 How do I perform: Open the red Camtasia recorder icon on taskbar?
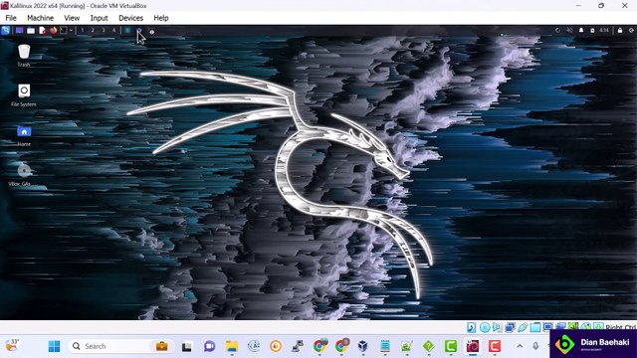pos(495,346)
